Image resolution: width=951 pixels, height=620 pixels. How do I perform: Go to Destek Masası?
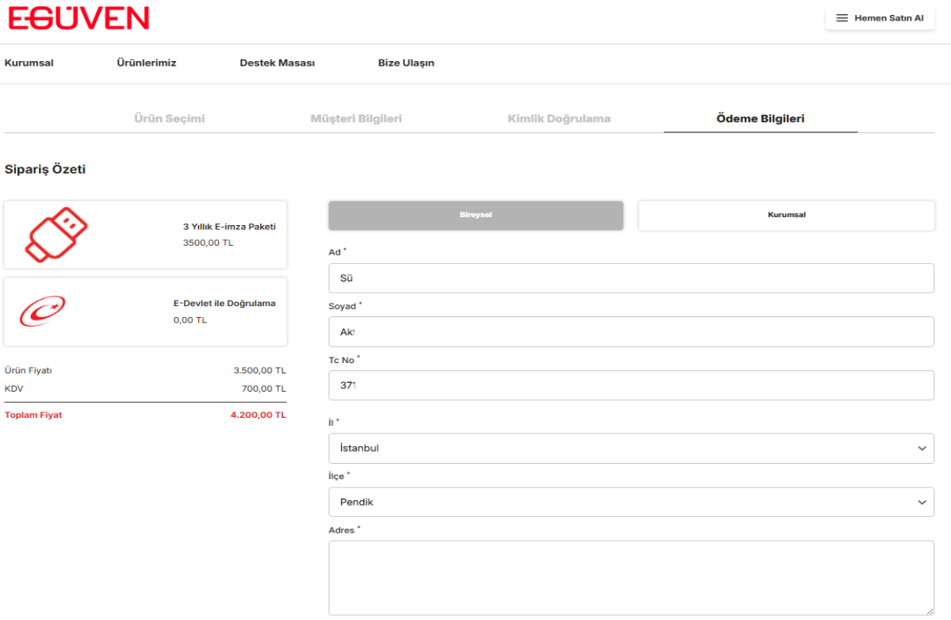point(277,63)
